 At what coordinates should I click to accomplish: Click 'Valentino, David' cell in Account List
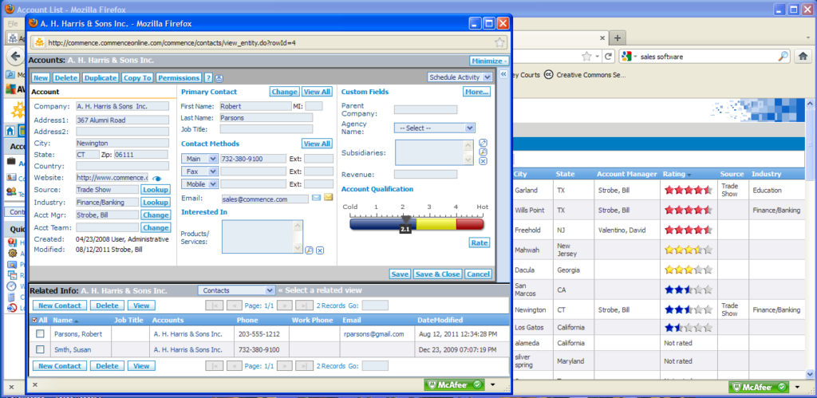coord(624,230)
